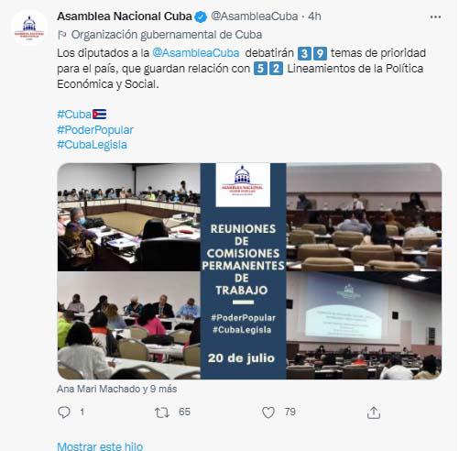The height and width of the screenshot is (451, 459).
Task: Click the blue verified checkmark badge
Action: [x=201, y=16]
